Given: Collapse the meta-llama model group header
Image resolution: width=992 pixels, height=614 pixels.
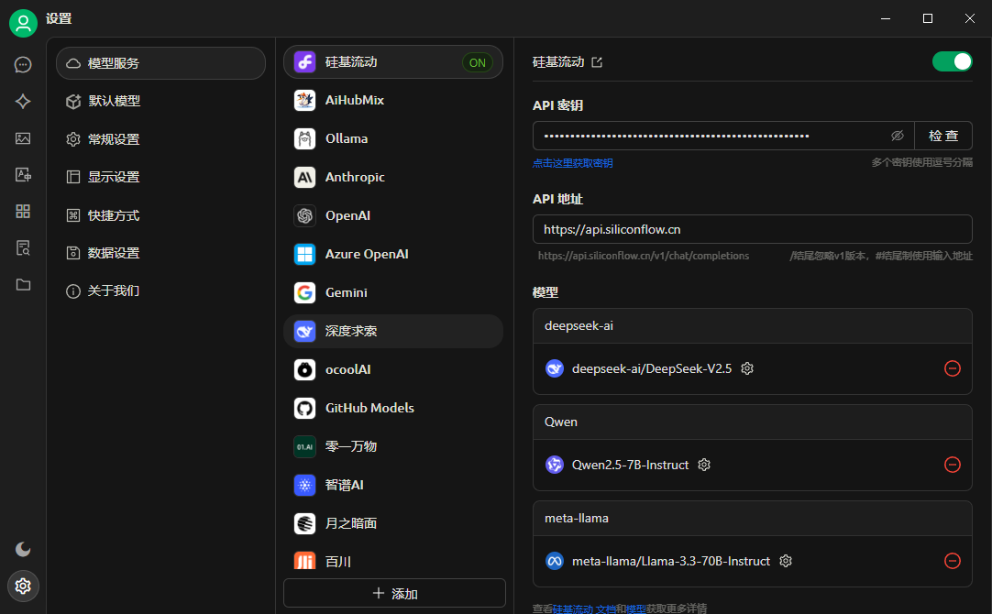Looking at the screenshot, I should pyautogui.click(x=752, y=519).
